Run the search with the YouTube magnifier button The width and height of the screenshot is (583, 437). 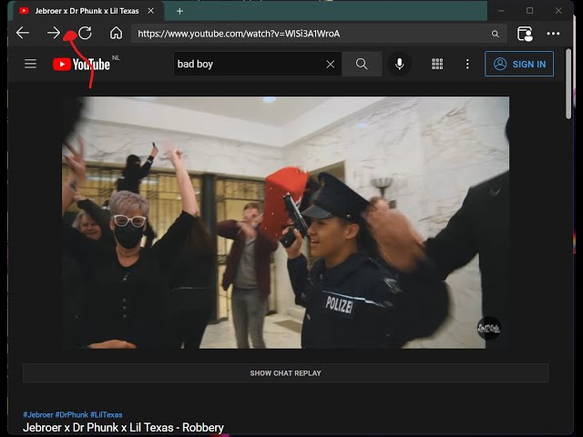362,64
